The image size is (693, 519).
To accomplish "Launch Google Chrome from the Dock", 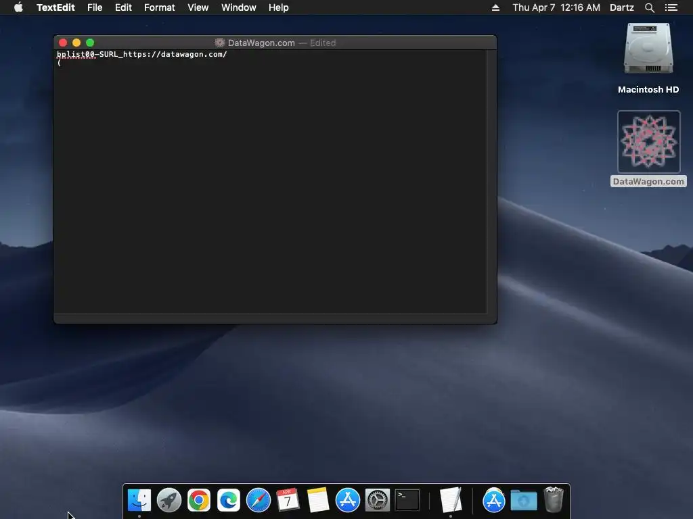I will (198, 500).
